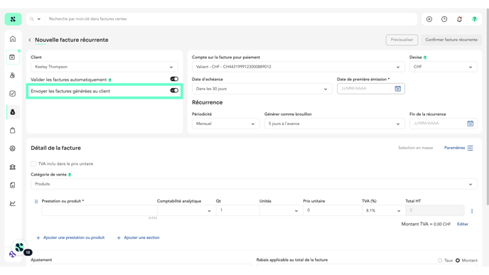Open calendar for Date de première émission

tap(397, 89)
